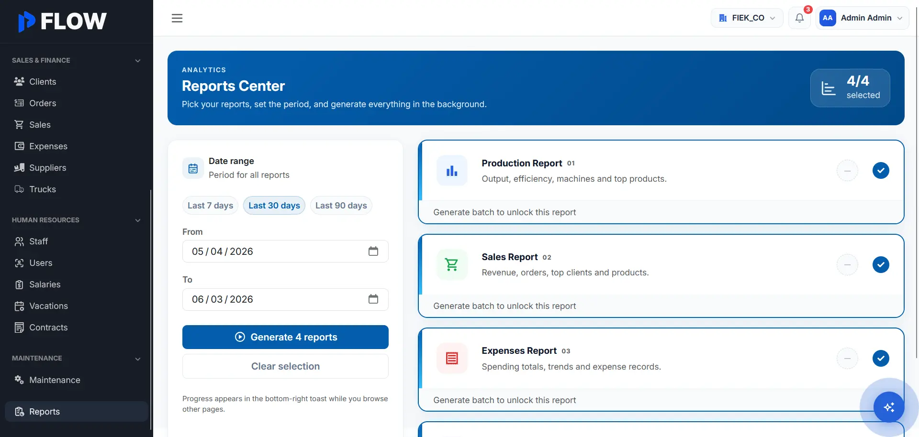Click the From date field

coord(285,251)
